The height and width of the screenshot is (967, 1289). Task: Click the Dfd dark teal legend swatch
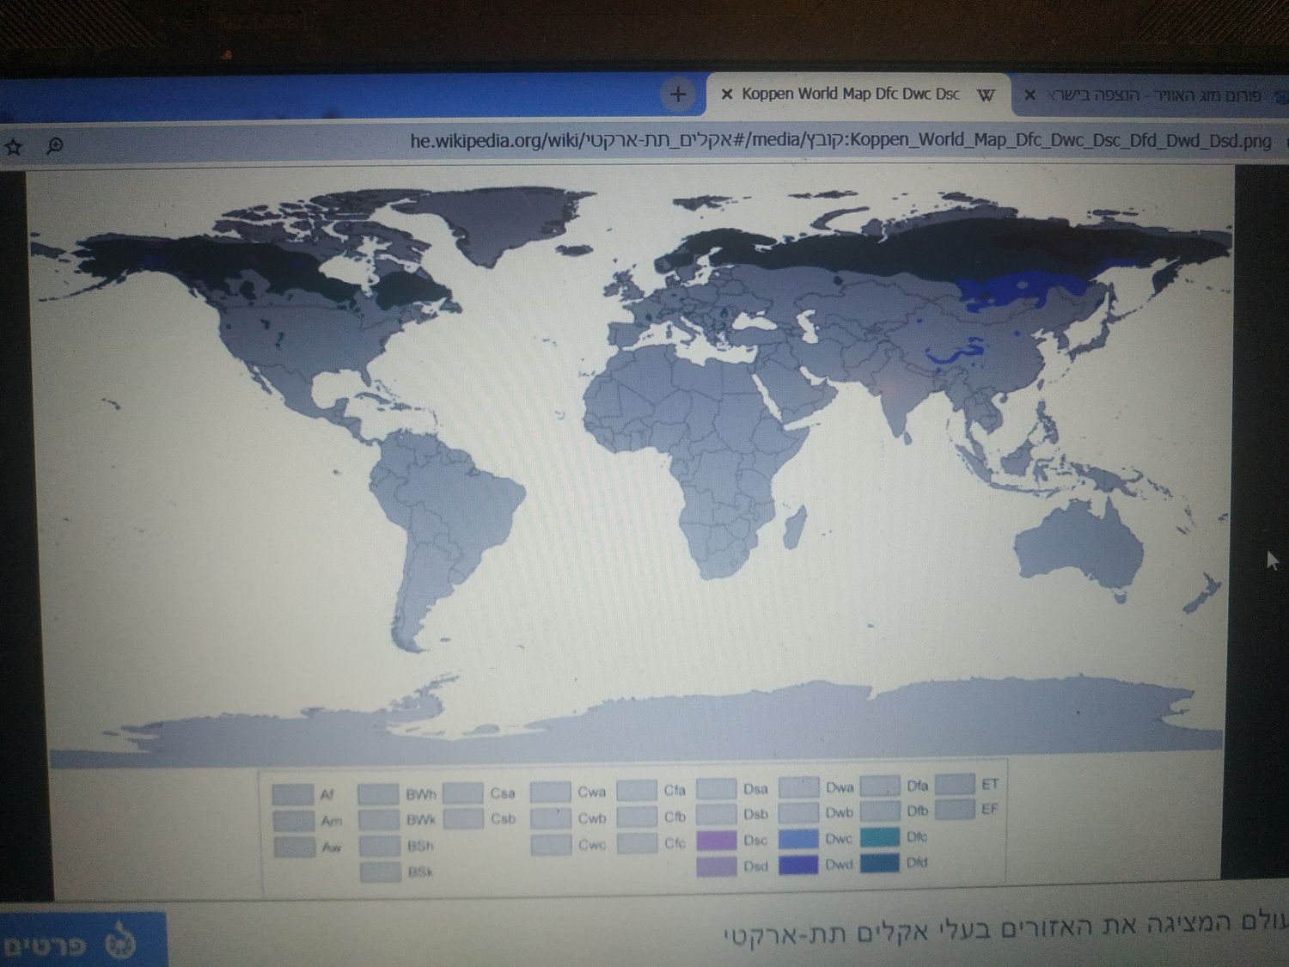[x=879, y=862]
